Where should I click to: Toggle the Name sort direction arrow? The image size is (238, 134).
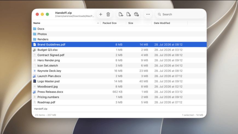98,23
